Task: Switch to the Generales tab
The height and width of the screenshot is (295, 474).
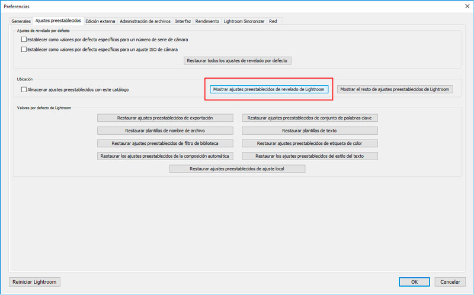Action: pos(21,21)
